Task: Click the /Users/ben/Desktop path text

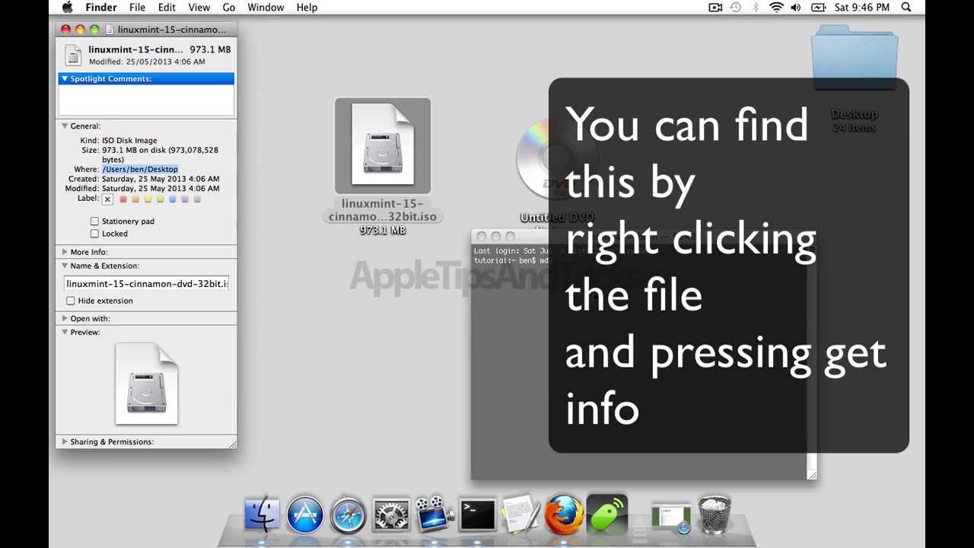Action: point(140,169)
